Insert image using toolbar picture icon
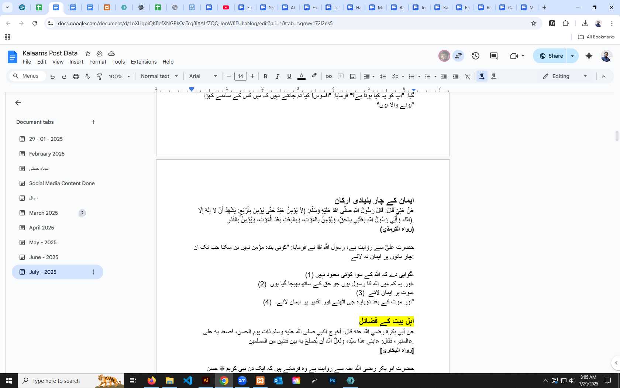 353,76
